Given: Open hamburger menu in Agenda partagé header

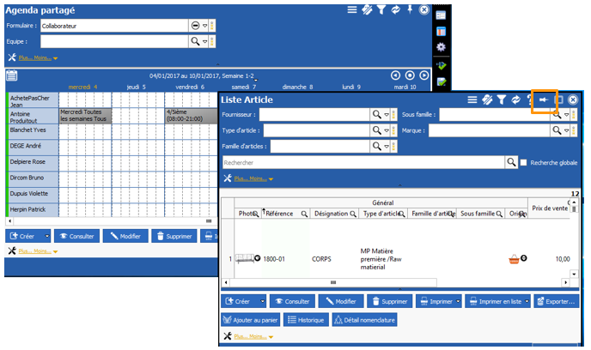Looking at the screenshot, I should tap(351, 9).
